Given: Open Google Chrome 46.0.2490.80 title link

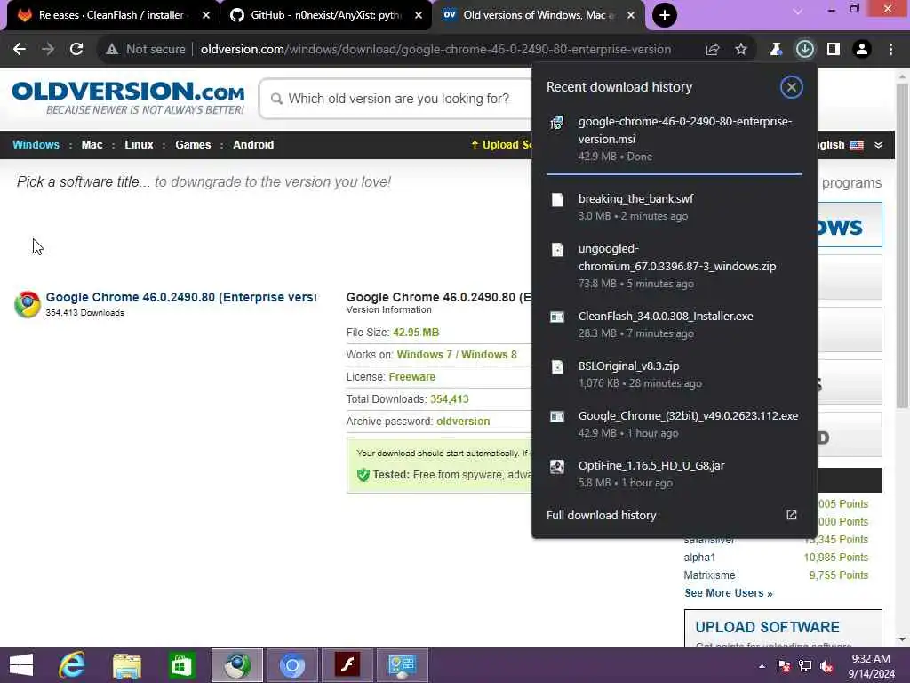Looking at the screenshot, I should tap(181, 297).
